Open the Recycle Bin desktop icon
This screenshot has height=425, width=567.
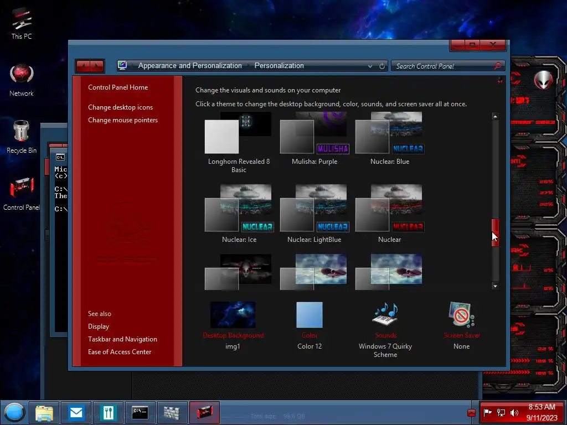[22, 137]
